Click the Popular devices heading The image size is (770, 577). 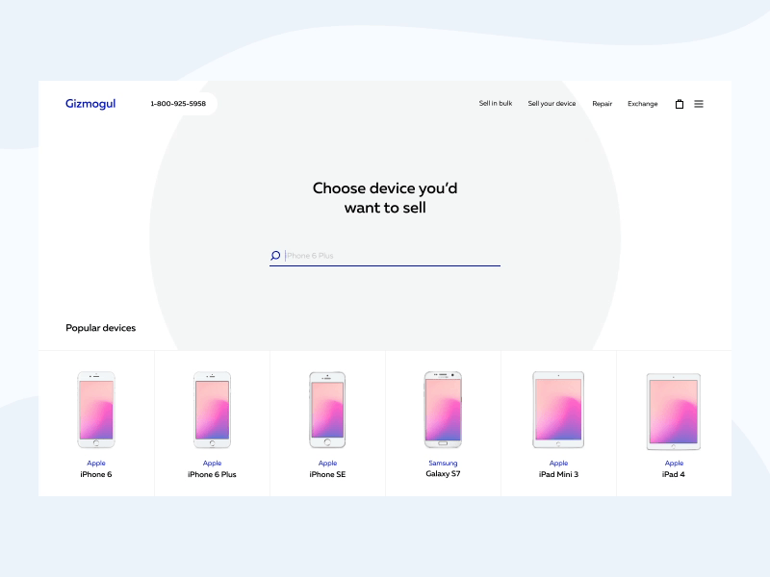point(101,328)
